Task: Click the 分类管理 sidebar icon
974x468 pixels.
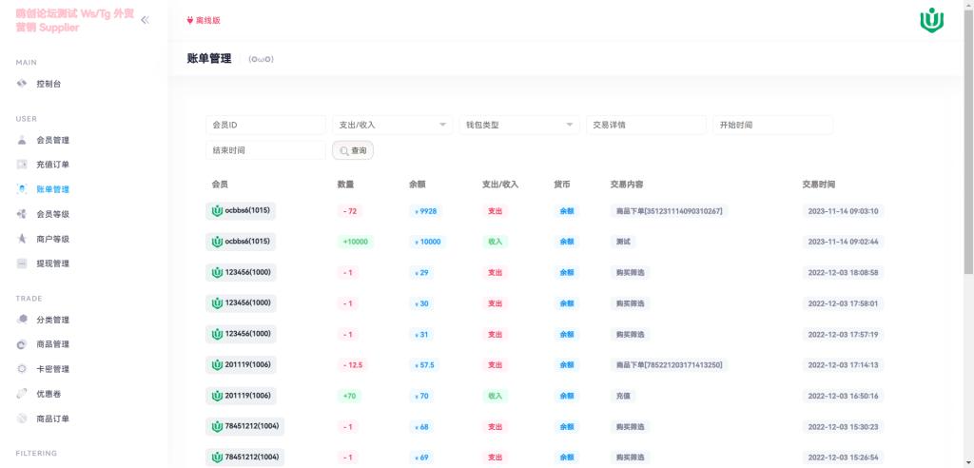Action: 22,320
